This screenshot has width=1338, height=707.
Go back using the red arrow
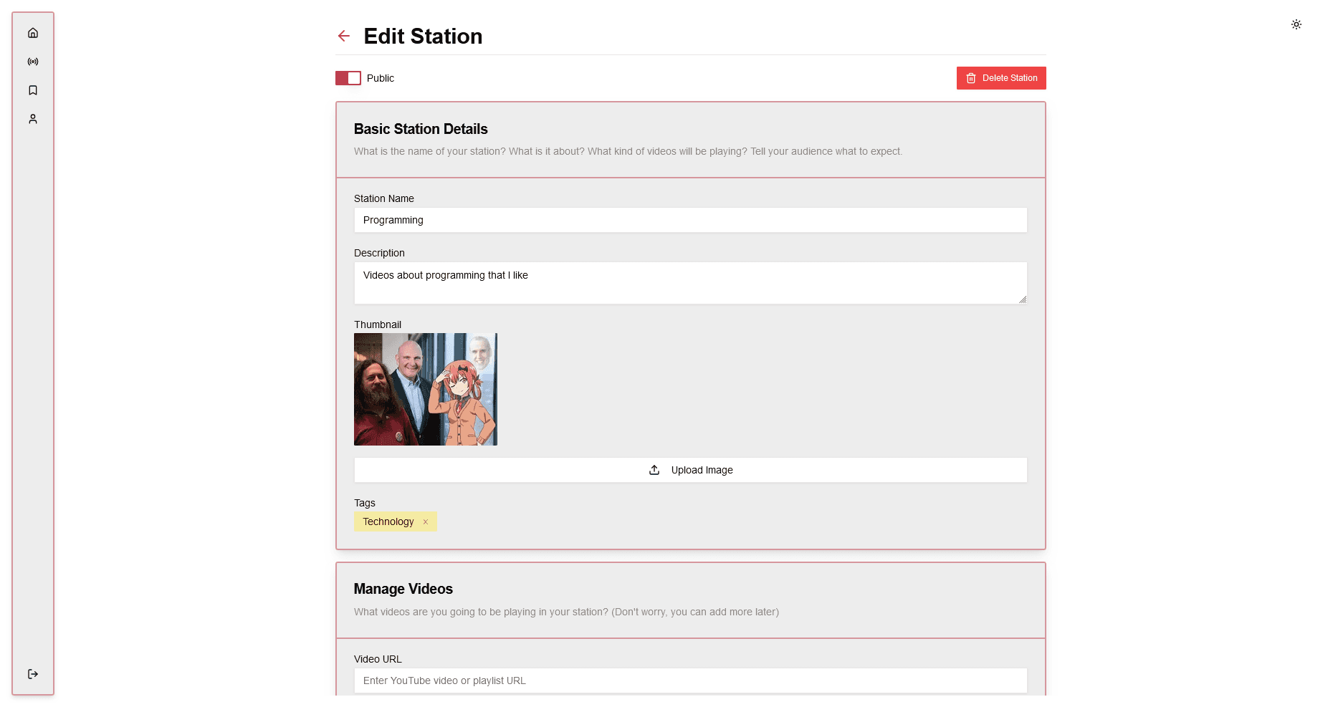pyautogui.click(x=344, y=36)
